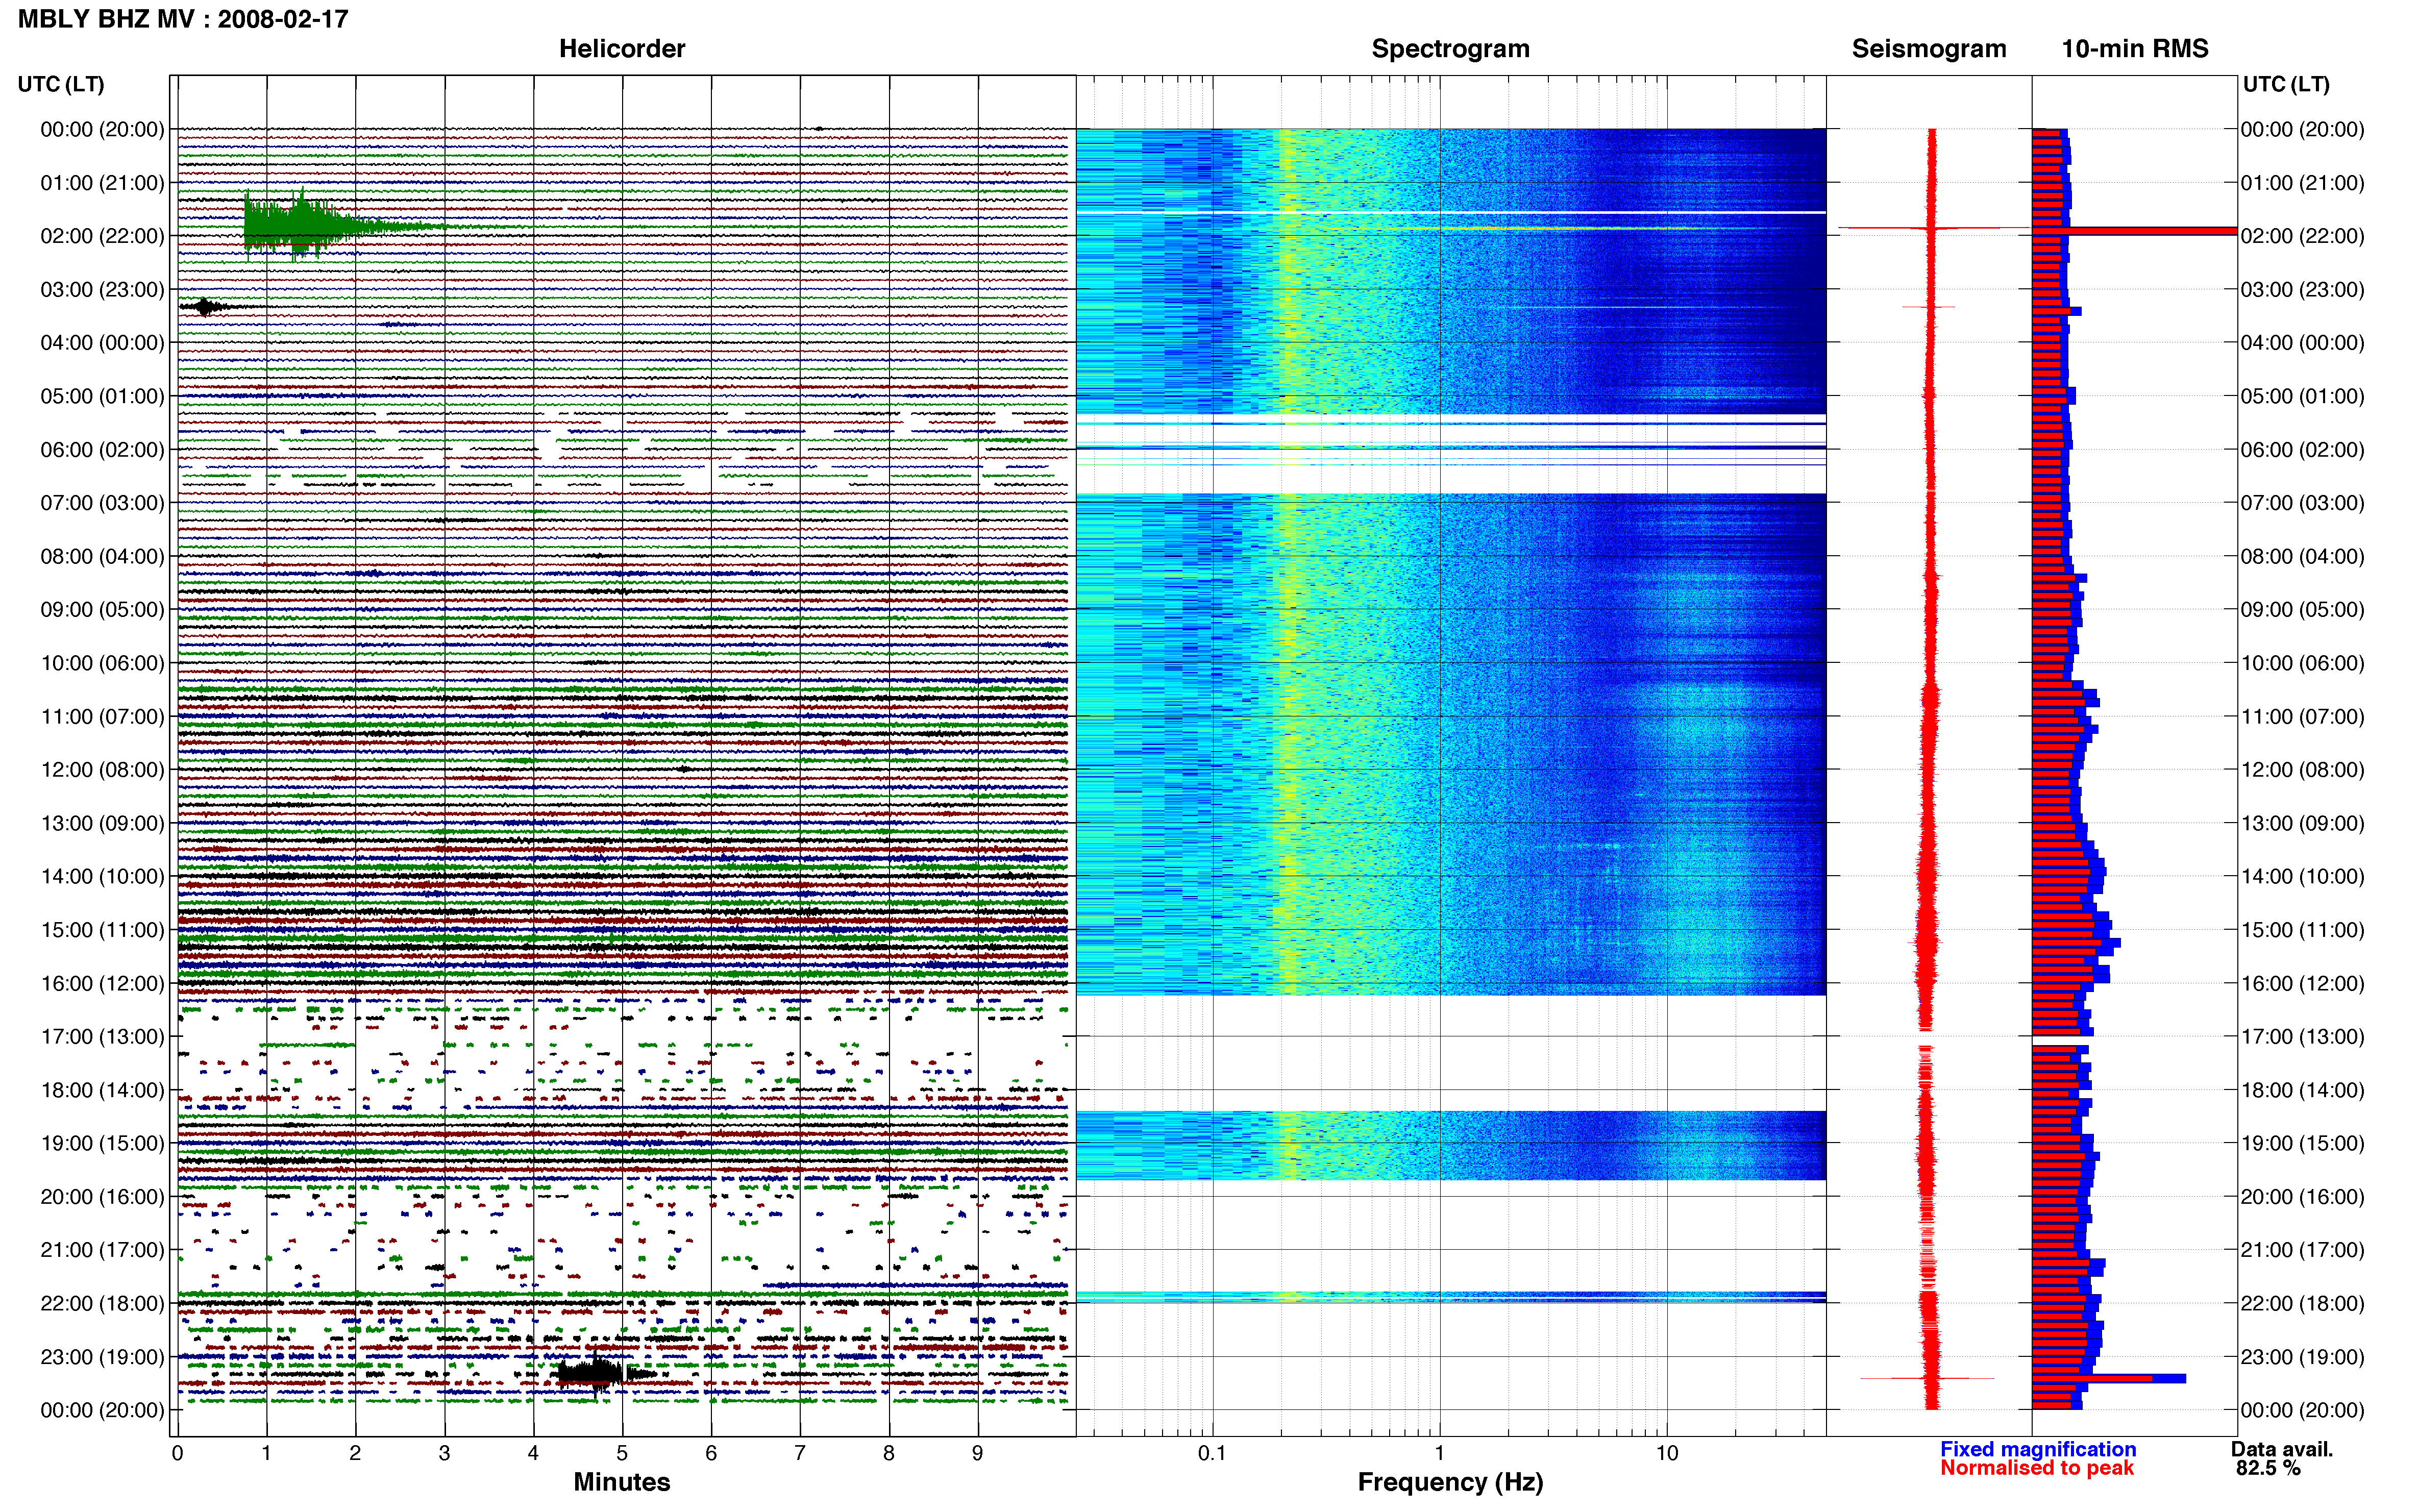Click the 10 Hz frequency tick label
Viewport: 2419px width, 1512px height.
pos(1666,1453)
